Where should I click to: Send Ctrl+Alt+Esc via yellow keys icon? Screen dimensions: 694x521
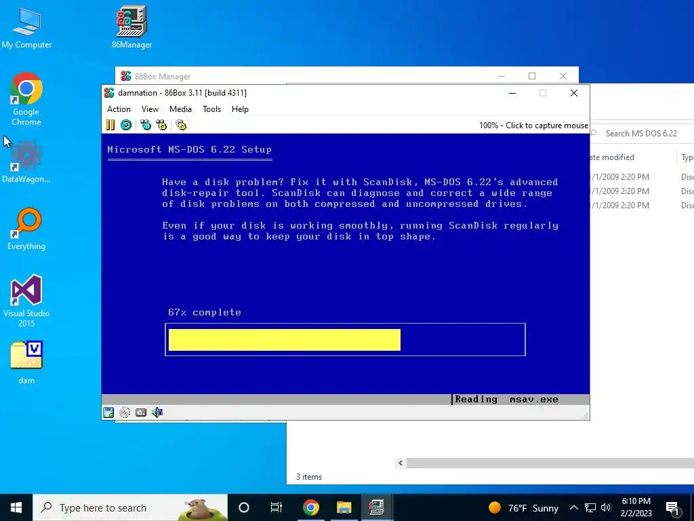(x=161, y=125)
